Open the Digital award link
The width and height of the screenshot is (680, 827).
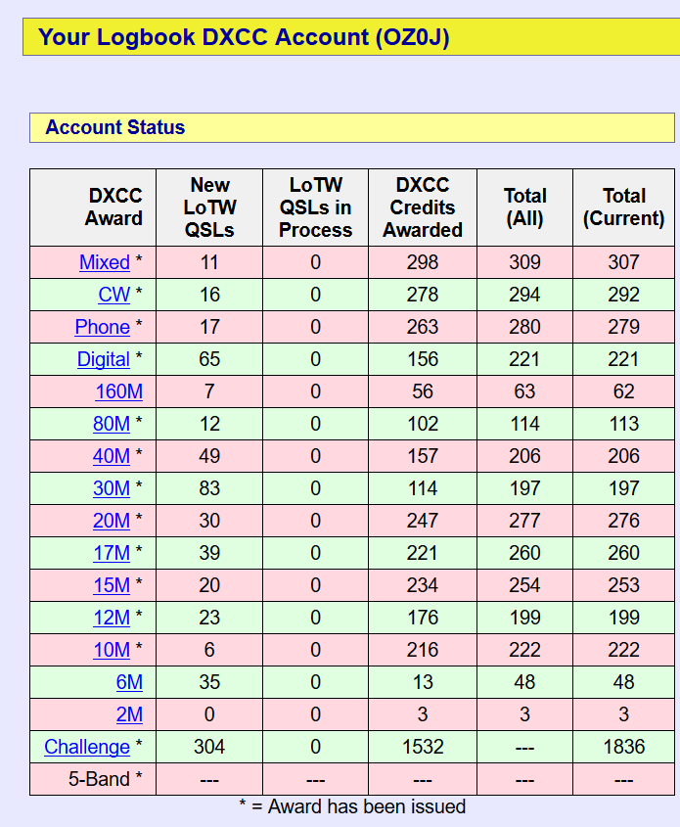[x=104, y=359]
